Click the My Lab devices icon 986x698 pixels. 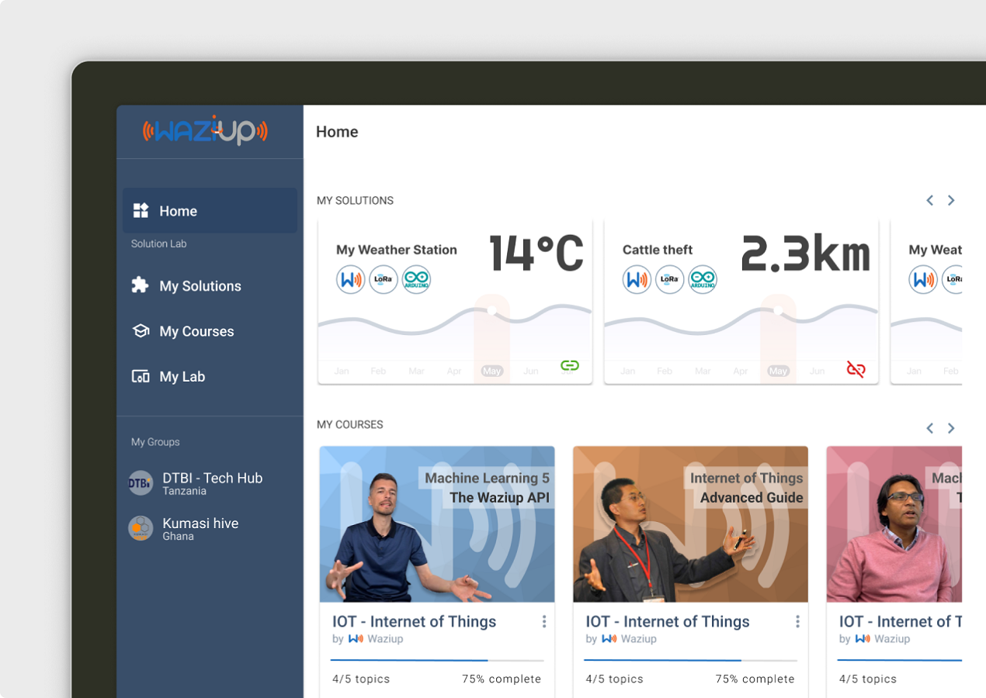click(141, 377)
